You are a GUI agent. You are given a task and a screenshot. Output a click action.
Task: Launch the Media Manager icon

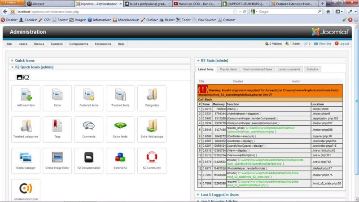pos(26,161)
